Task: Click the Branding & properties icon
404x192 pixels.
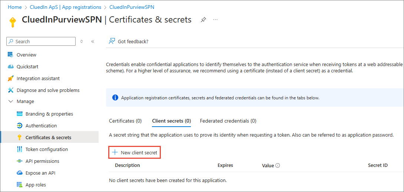Action: coord(19,114)
